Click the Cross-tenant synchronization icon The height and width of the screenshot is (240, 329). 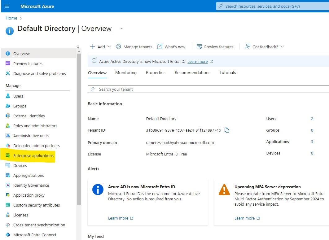(x=8, y=225)
